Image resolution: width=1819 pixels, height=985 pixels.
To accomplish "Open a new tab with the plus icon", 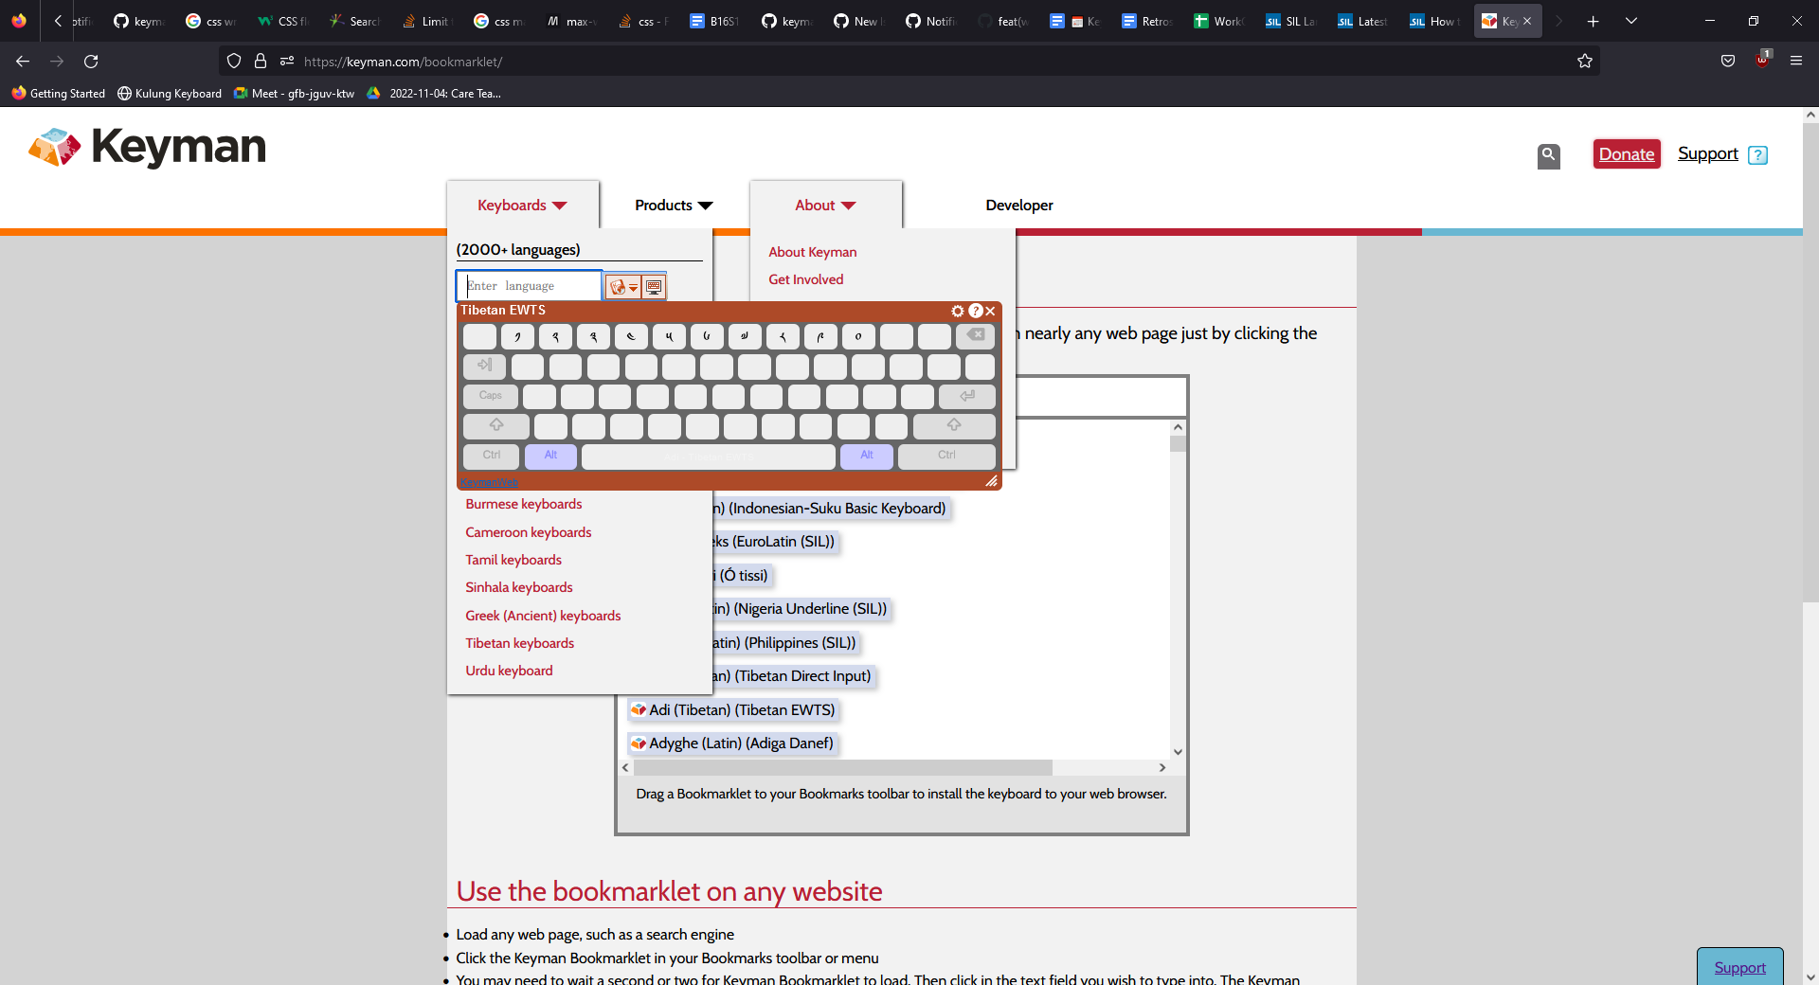I will tap(1594, 21).
